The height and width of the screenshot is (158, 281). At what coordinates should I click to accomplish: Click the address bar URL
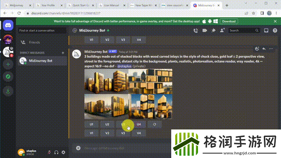(x=66, y=13)
